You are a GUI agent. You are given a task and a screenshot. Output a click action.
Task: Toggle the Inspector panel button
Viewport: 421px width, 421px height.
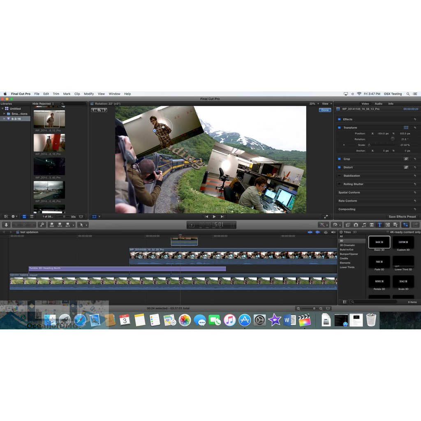[405, 225]
